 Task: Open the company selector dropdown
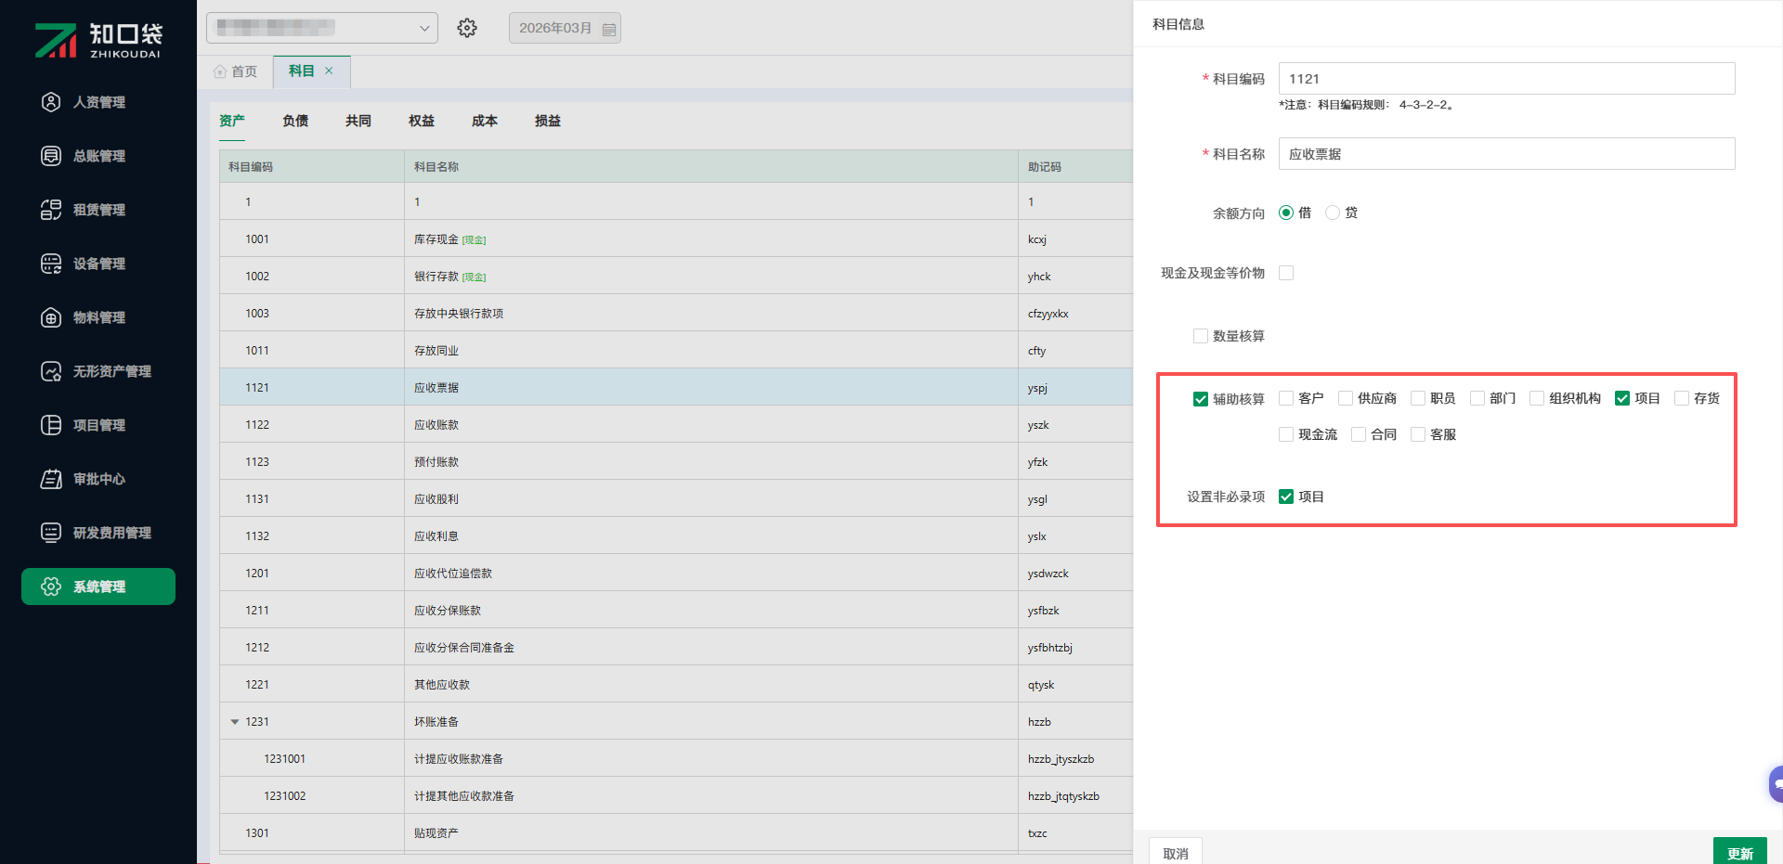(x=322, y=28)
